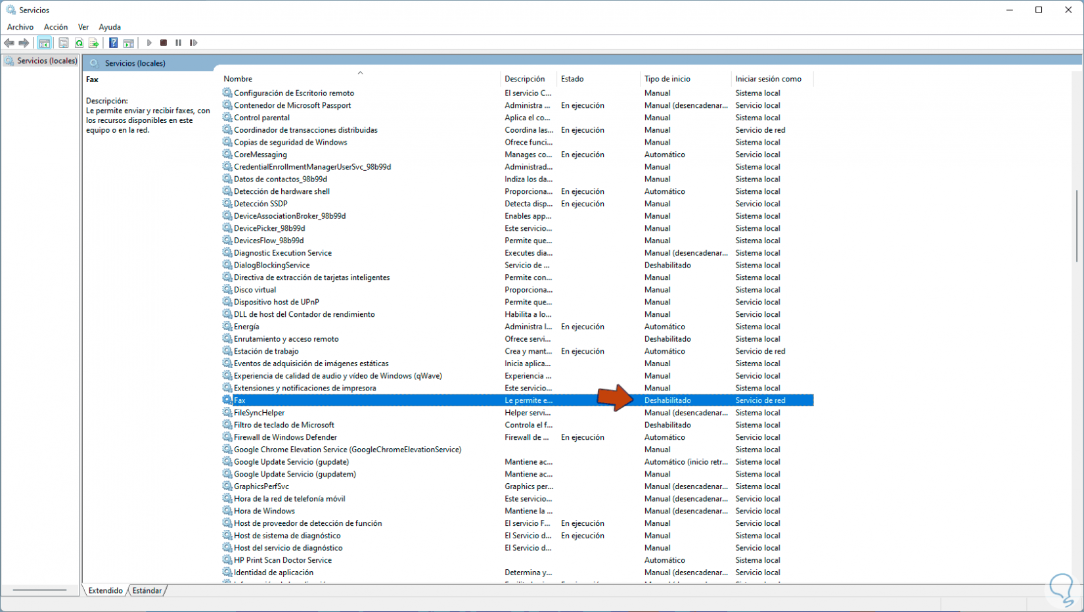The image size is (1084, 612).
Task: Select Servicios (locales) in the console tree
Action: 41,61
